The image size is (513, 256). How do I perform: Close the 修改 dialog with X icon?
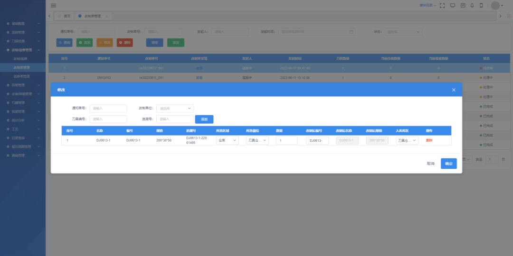tap(454, 90)
